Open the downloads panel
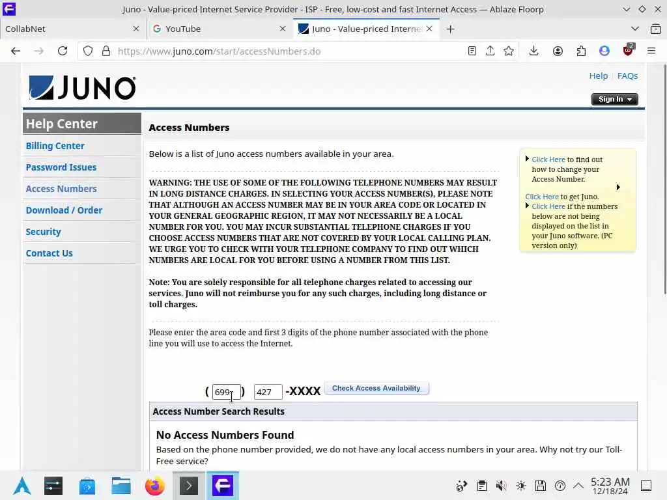 click(534, 51)
